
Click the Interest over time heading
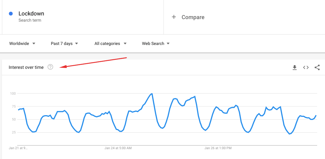coord(26,67)
